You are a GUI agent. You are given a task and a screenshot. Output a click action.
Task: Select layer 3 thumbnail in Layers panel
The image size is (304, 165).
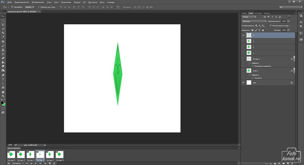(249, 41)
